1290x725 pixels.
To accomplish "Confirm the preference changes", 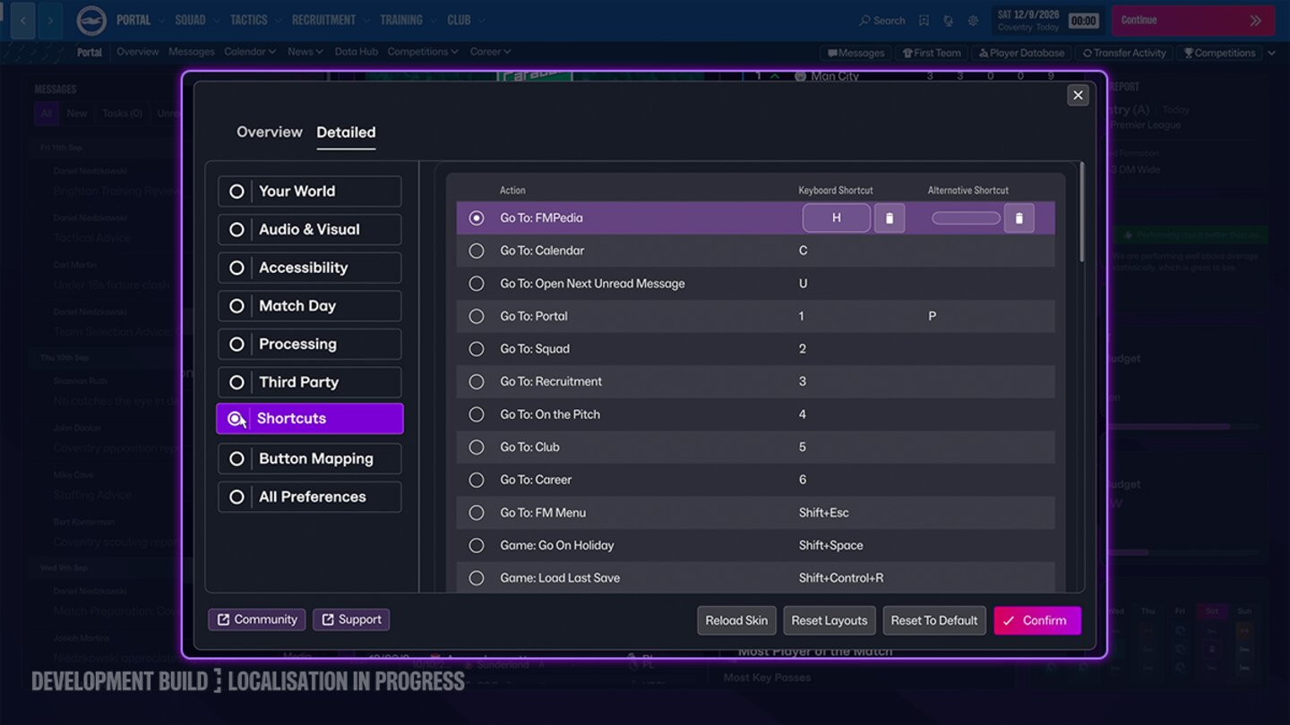I will tap(1037, 620).
